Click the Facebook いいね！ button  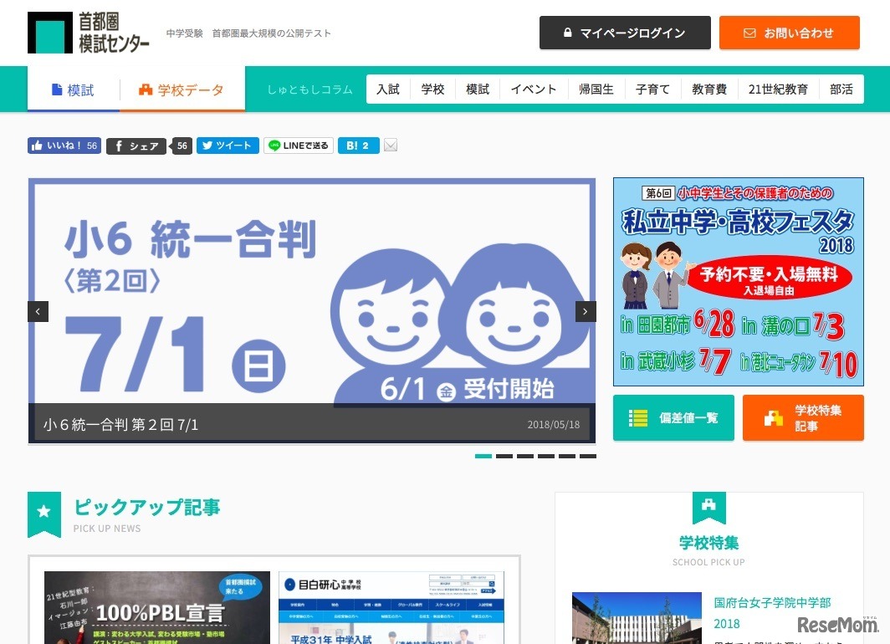pos(64,146)
